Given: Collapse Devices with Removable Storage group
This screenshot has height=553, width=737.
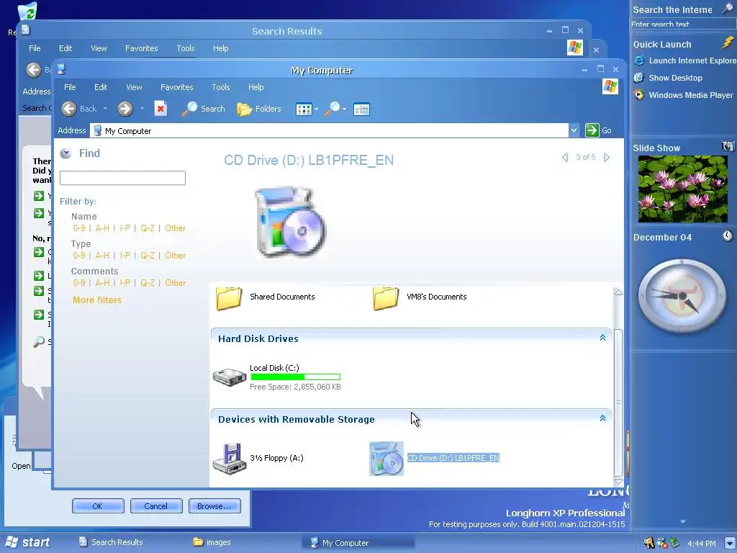Looking at the screenshot, I should (x=602, y=418).
